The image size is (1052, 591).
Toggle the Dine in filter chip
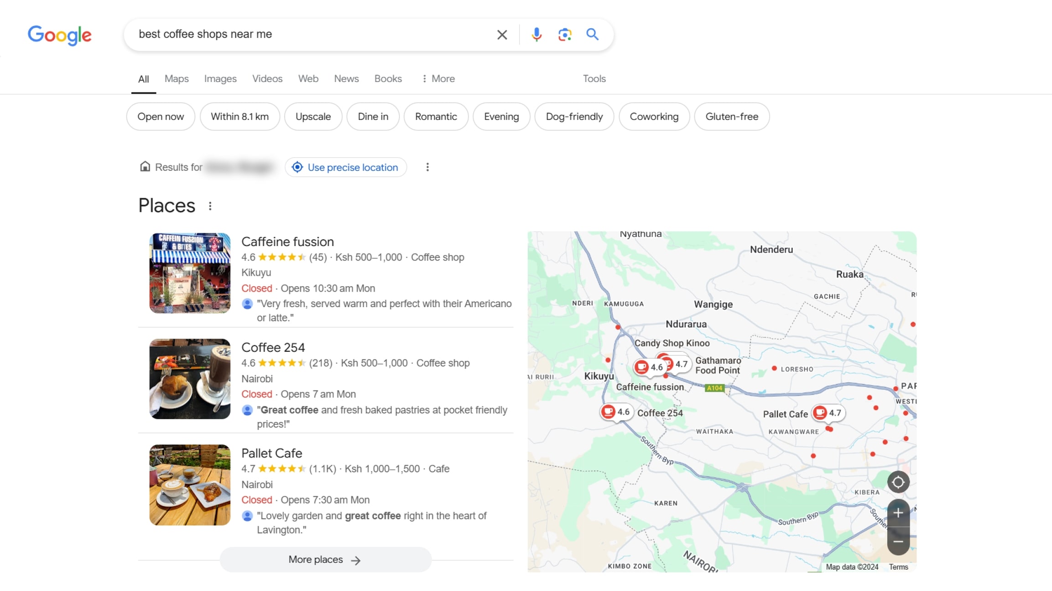(373, 117)
